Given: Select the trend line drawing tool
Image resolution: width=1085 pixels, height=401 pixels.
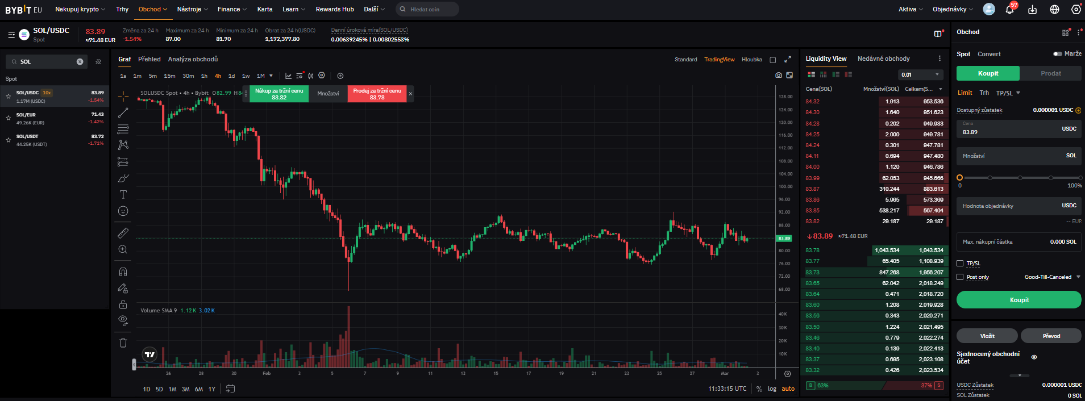Looking at the screenshot, I should (x=123, y=113).
